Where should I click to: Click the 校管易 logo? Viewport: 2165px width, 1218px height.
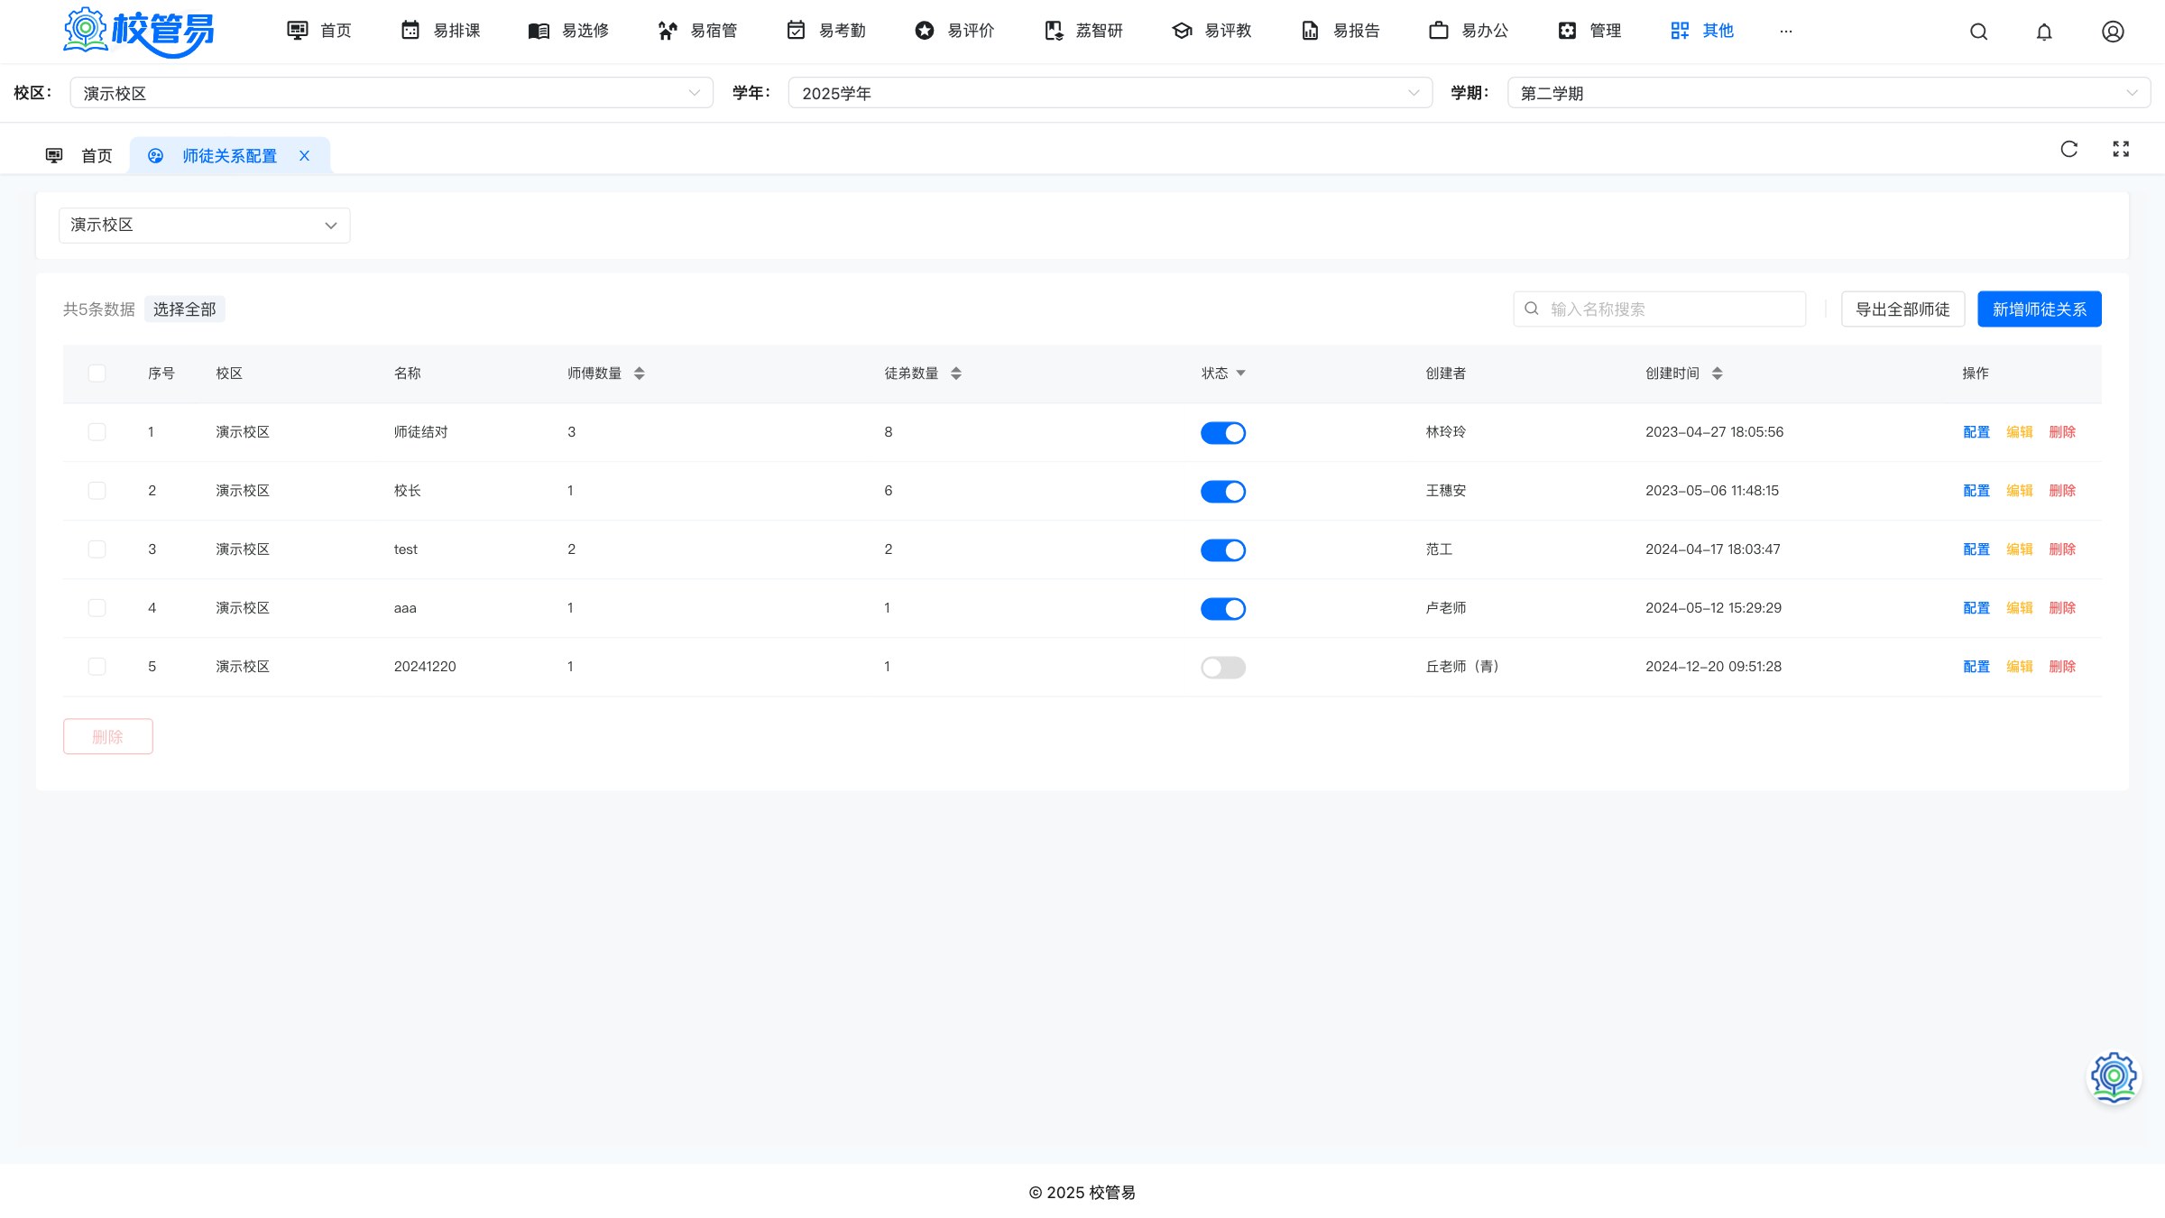click(138, 32)
